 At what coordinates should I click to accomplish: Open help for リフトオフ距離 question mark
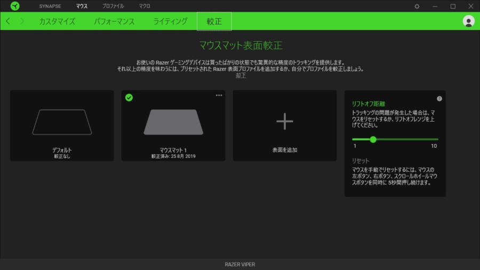coord(439,99)
